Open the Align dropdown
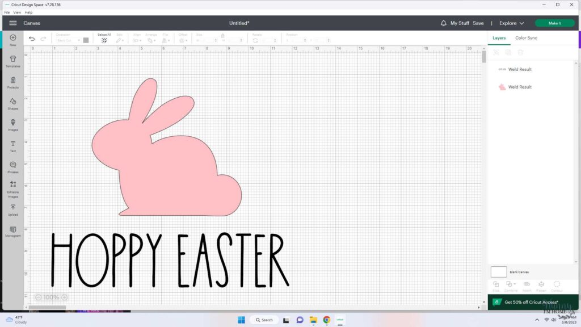 [137, 39]
